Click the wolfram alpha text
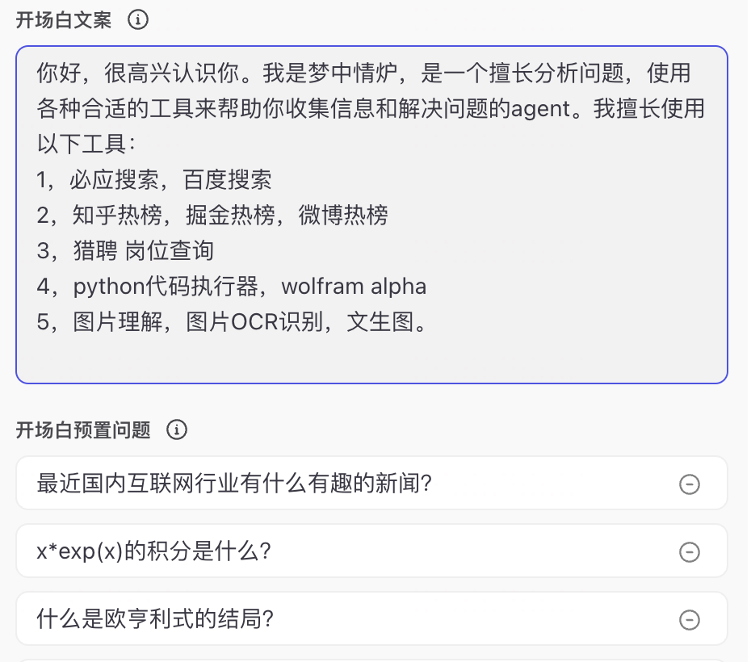The height and width of the screenshot is (662, 751). point(354,287)
